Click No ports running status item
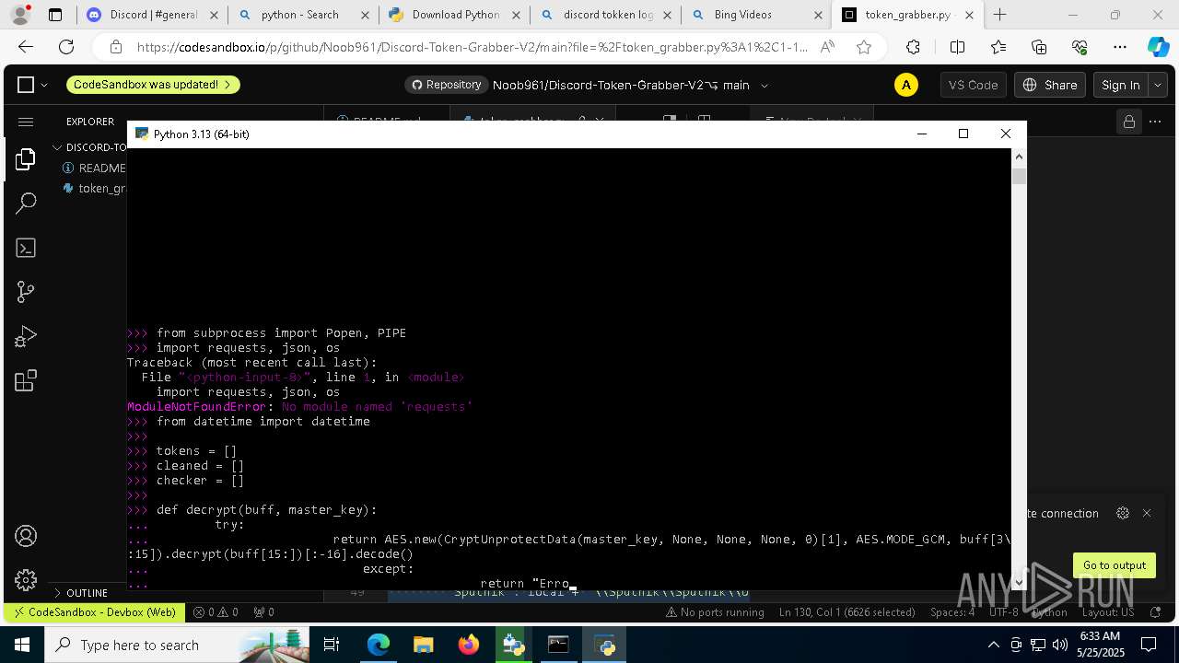The height and width of the screenshot is (663, 1179). 716,612
